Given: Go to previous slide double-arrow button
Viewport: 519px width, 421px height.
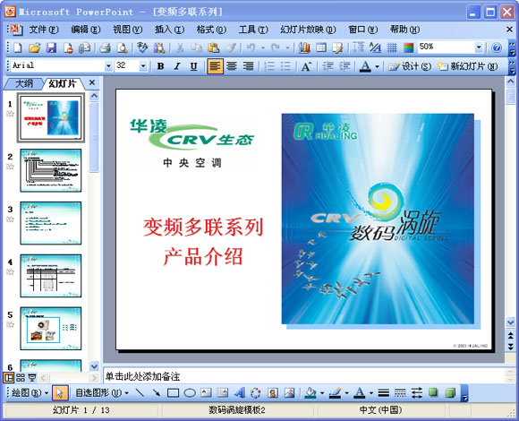Looking at the screenshot, I should (511, 336).
